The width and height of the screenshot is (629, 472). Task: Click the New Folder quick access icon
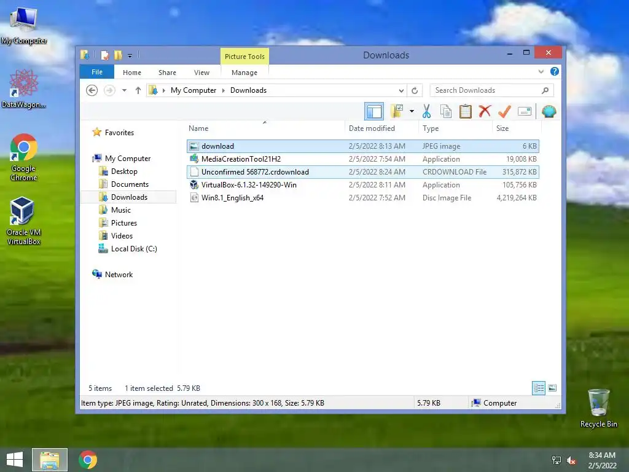(x=118, y=55)
